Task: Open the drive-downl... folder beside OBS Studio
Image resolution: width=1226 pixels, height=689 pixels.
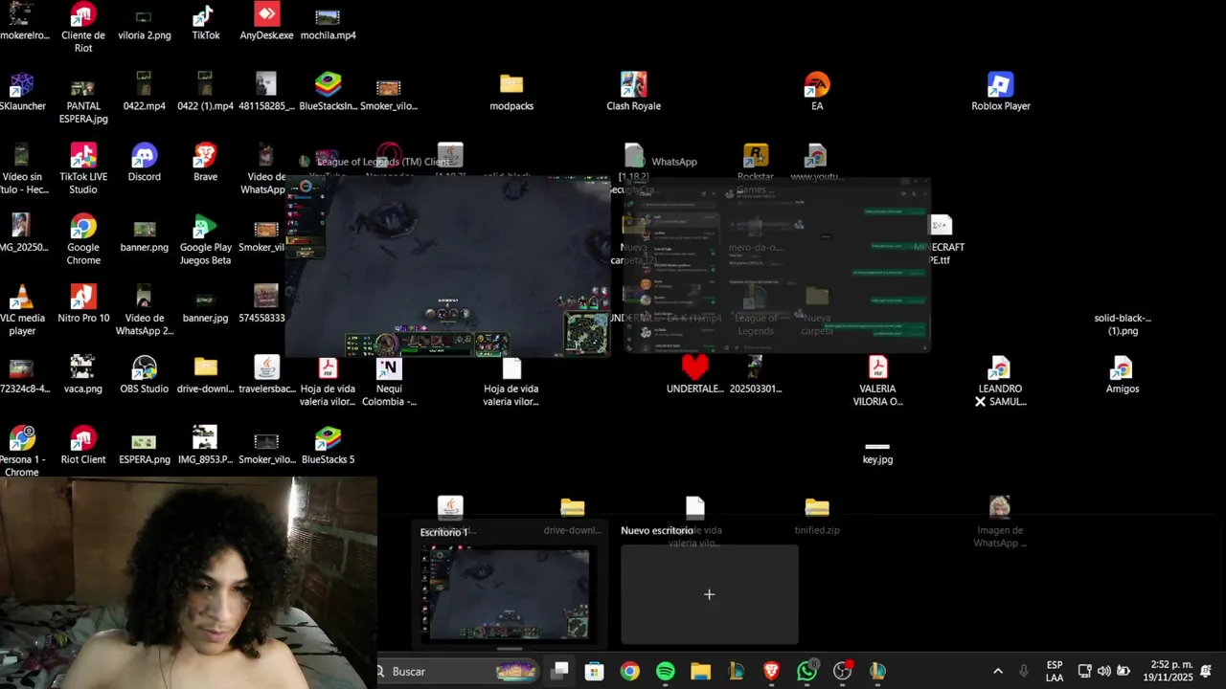Action: pos(205,375)
